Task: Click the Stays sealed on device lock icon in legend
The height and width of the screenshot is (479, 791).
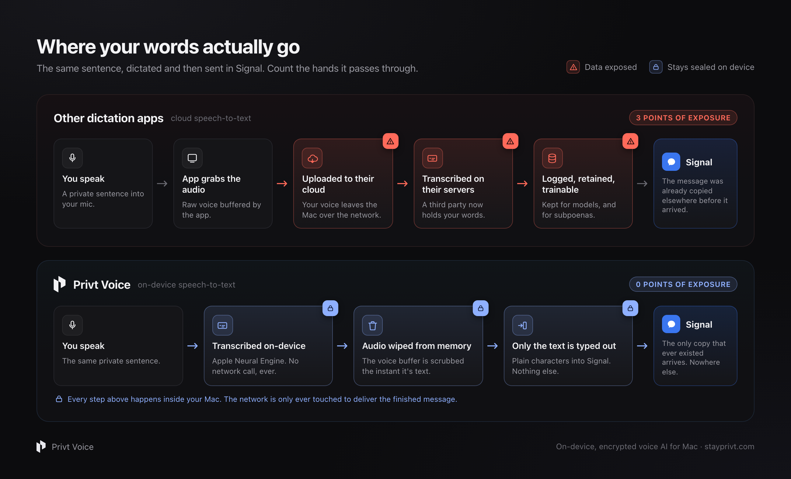Action: (656, 67)
